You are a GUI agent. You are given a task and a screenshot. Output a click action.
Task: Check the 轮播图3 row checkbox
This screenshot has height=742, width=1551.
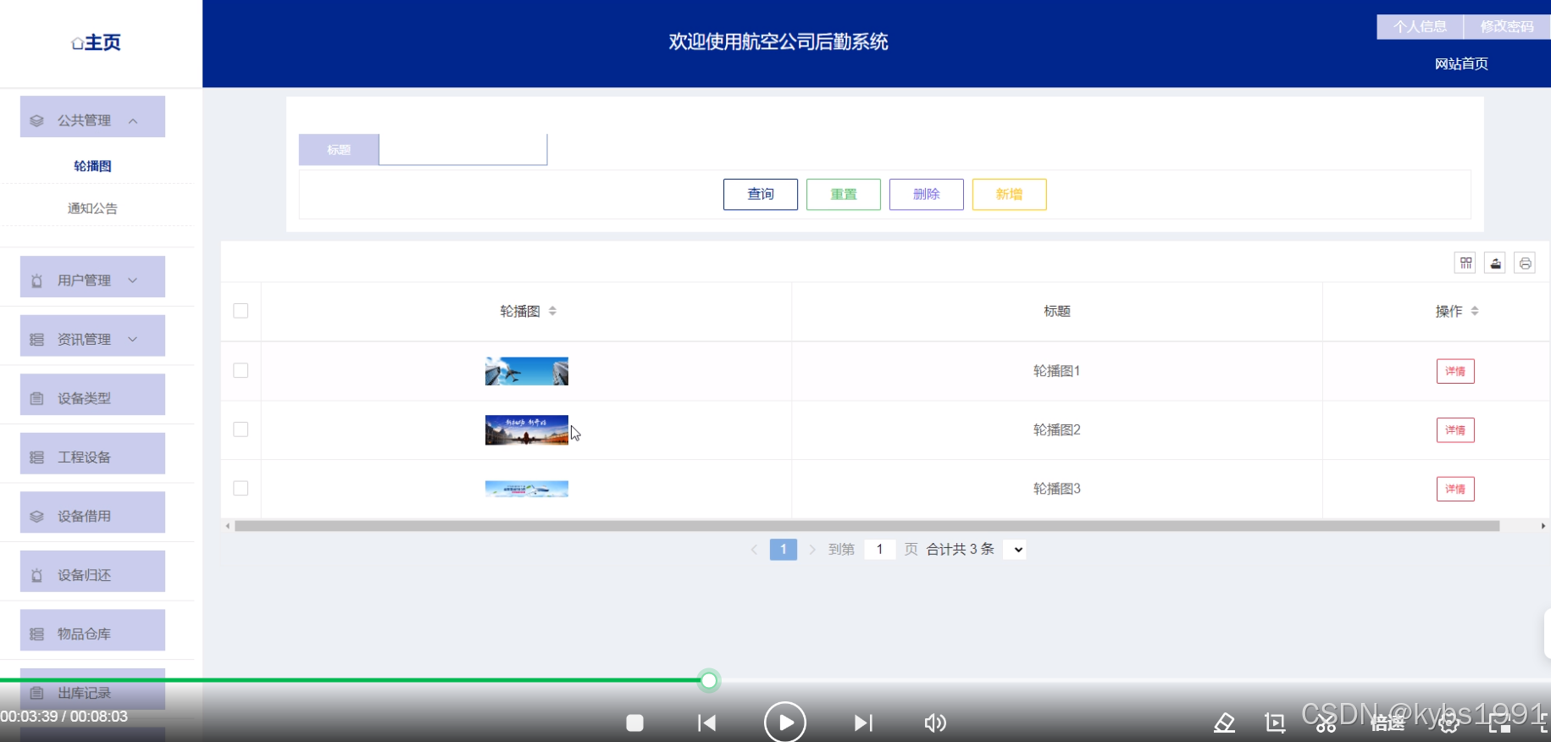pos(241,489)
